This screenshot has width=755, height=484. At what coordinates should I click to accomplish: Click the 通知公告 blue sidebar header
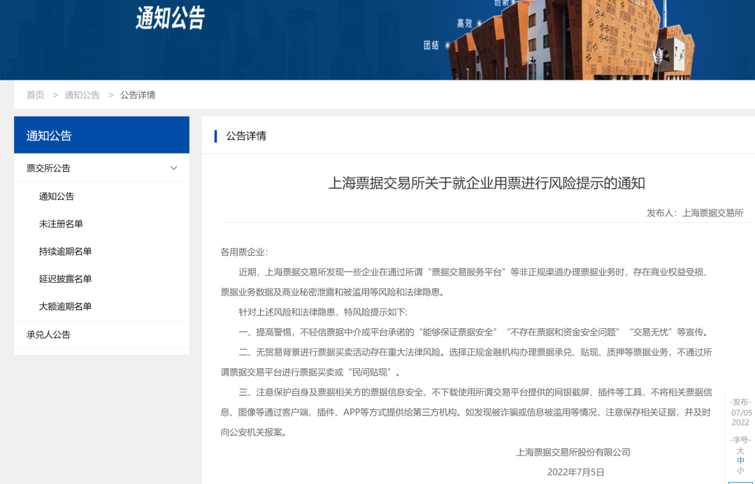click(101, 135)
